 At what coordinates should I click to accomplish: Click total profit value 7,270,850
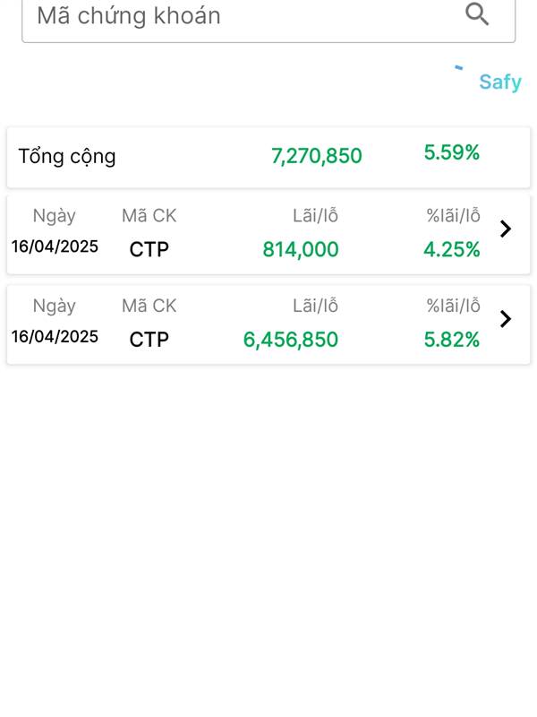pos(317,156)
